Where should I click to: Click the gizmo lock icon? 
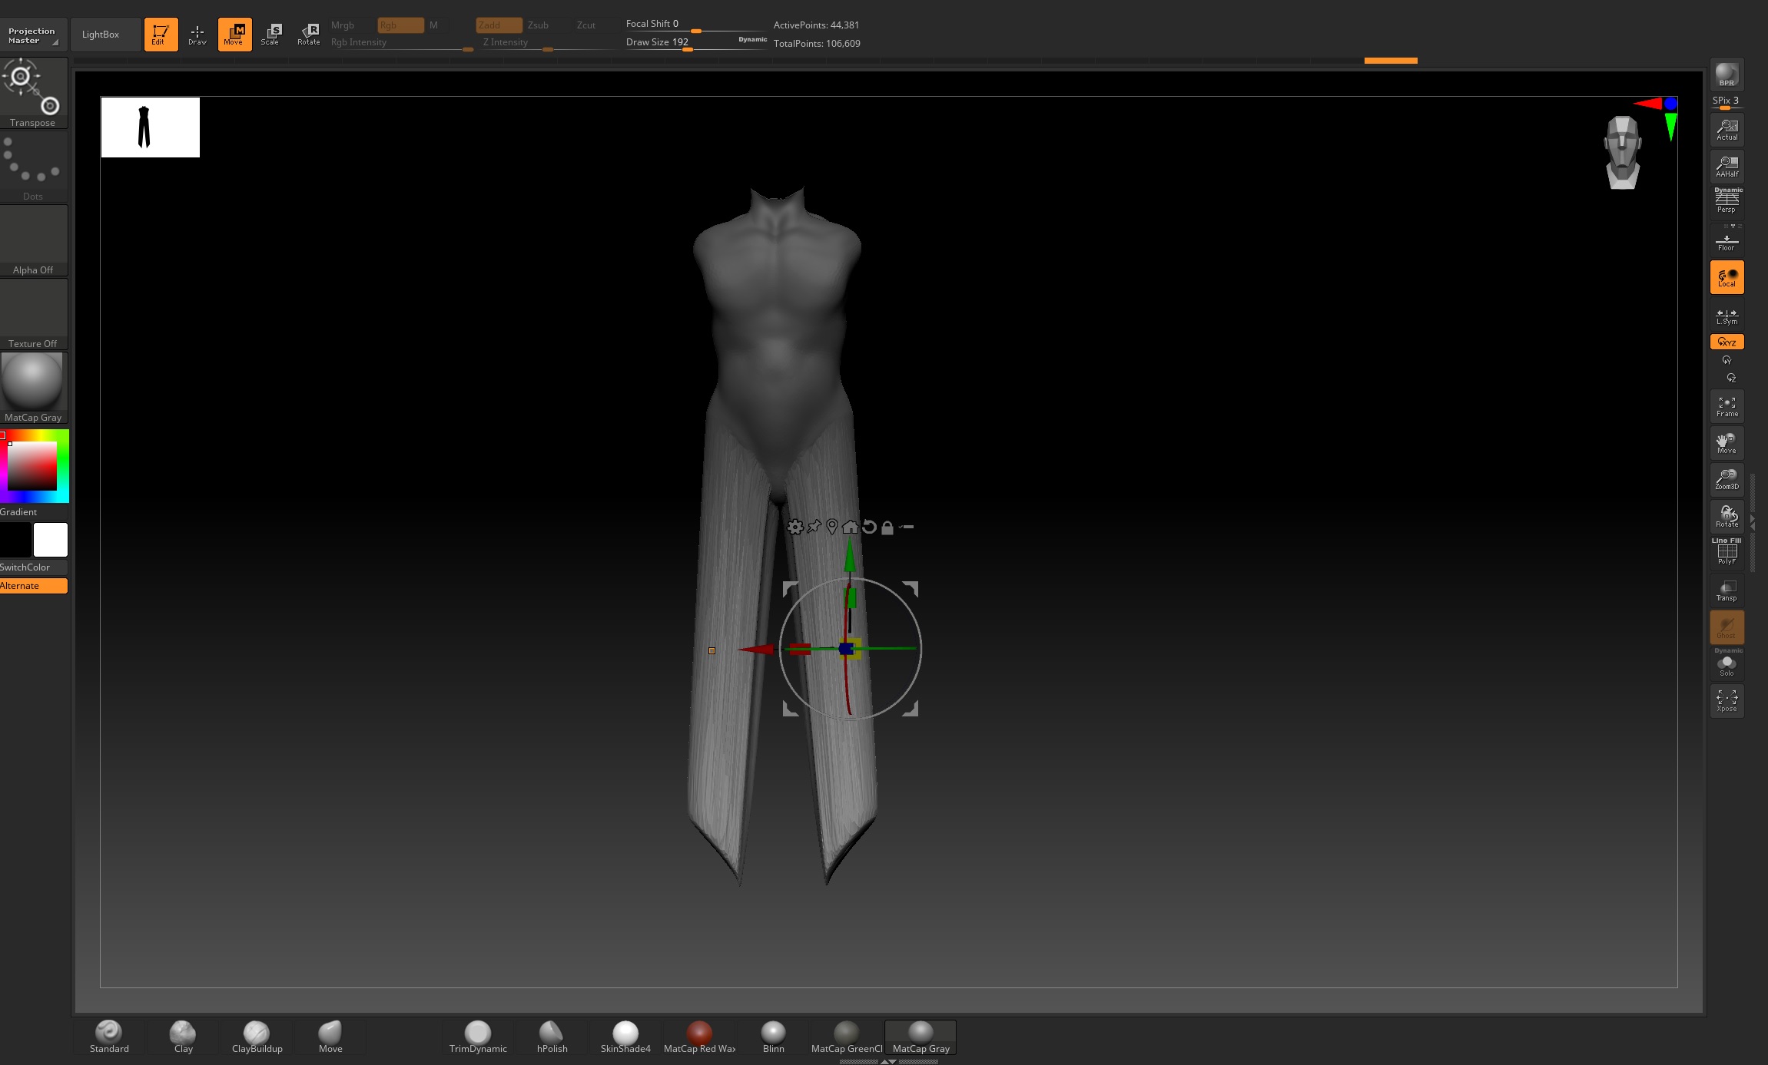[x=887, y=528]
